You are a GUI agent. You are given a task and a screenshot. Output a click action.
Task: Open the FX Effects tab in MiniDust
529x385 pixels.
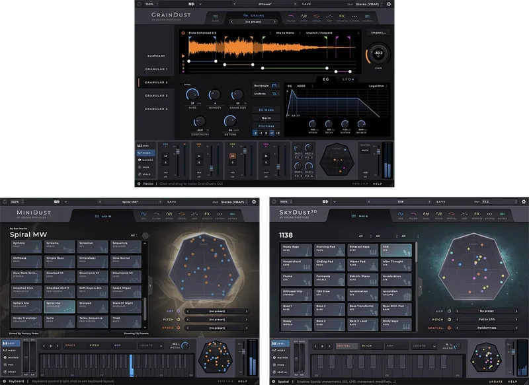pyautogui.click(x=207, y=215)
